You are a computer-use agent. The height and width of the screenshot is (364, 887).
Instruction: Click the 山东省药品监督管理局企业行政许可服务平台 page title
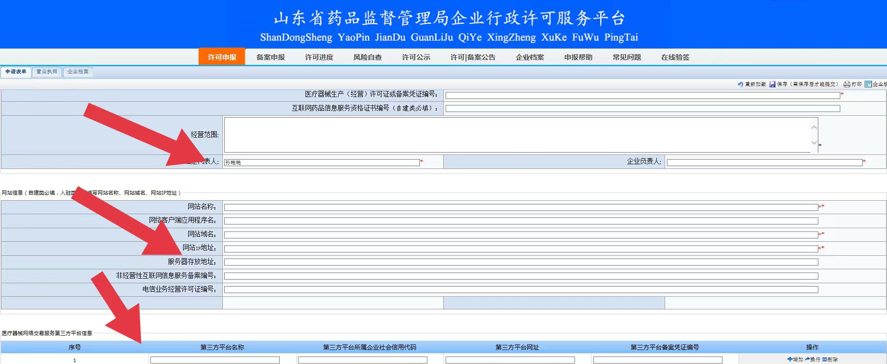(x=449, y=18)
